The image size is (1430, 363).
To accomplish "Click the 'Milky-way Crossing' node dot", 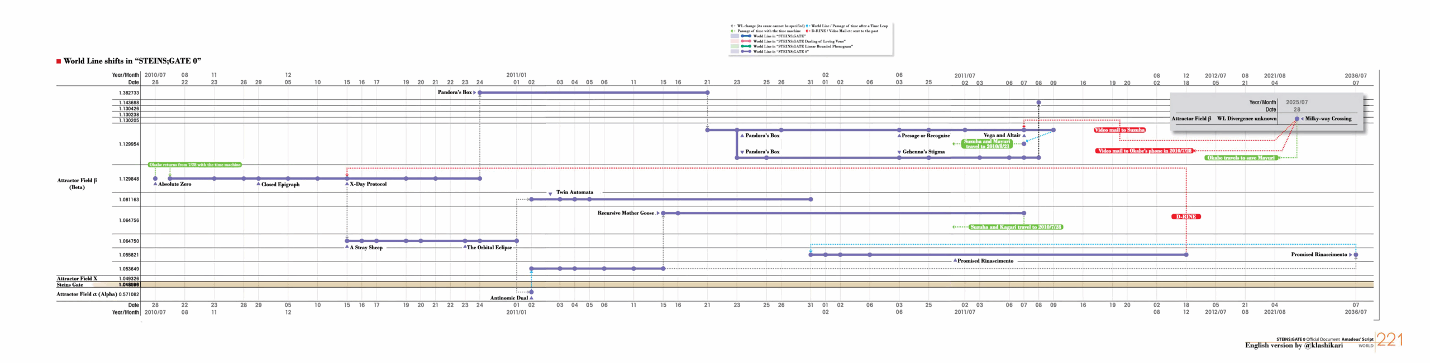I will pyautogui.click(x=1296, y=119).
